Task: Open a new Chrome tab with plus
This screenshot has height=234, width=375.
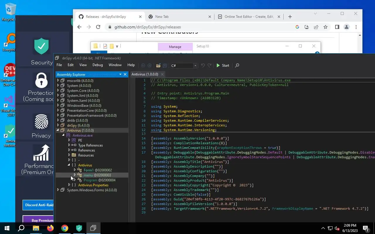Action: coord(290,17)
